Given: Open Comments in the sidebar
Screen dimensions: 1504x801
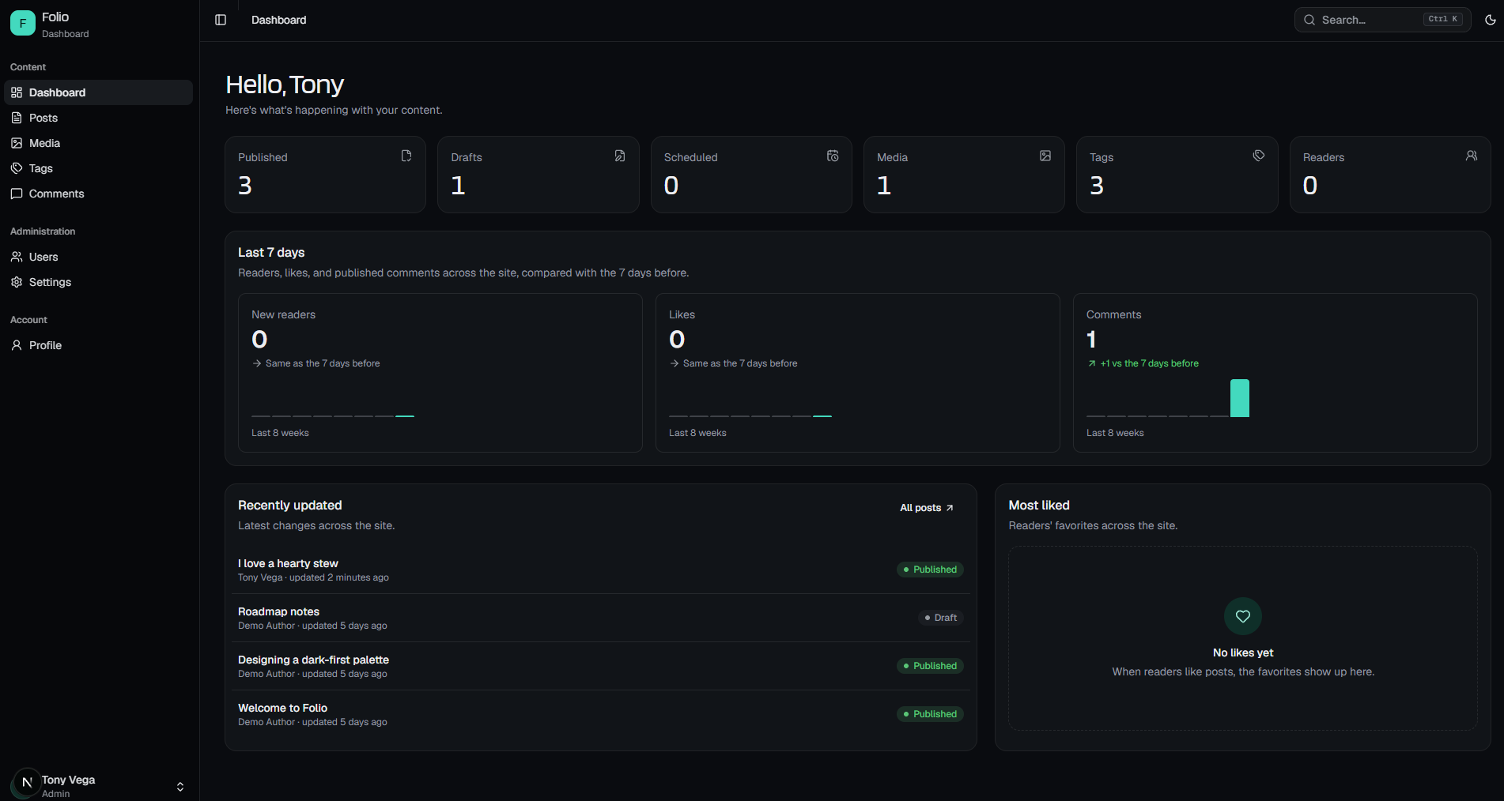Looking at the screenshot, I should 98,194.
